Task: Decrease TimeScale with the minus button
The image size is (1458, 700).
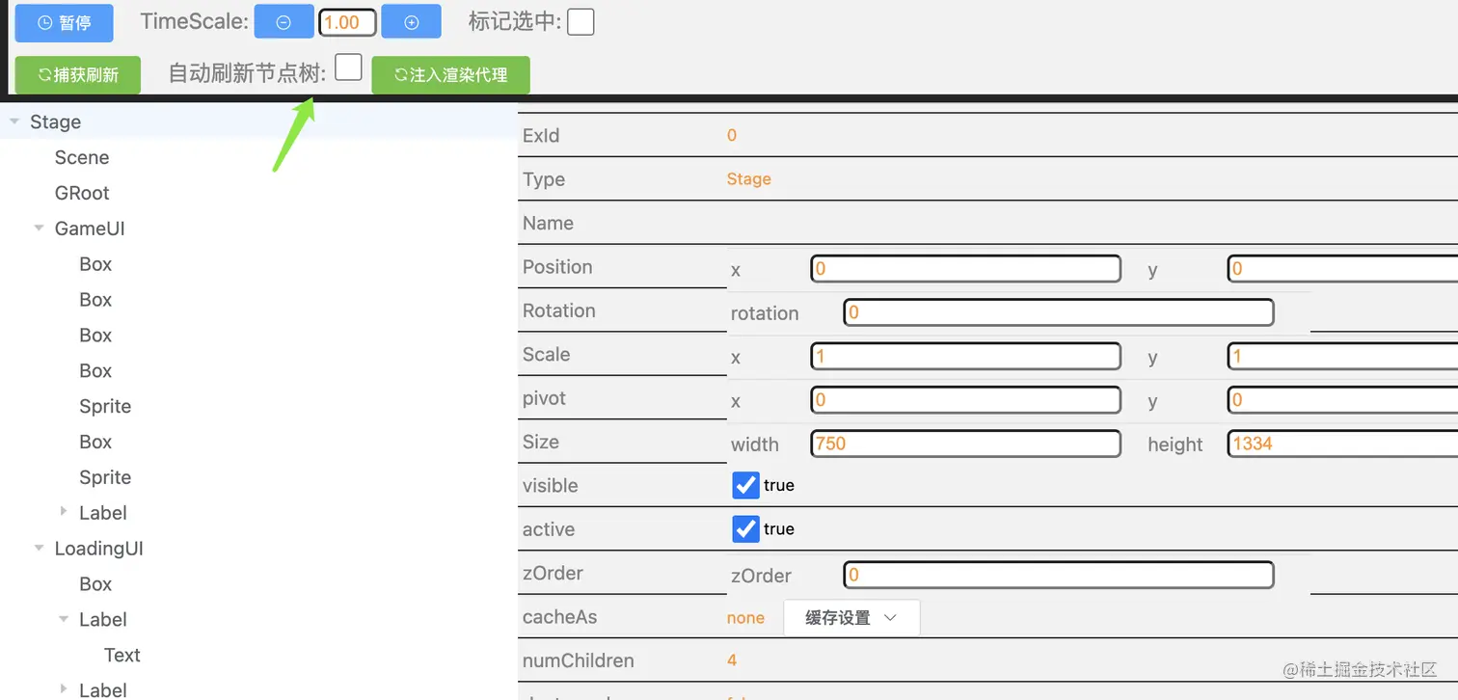Action: pos(283,21)
